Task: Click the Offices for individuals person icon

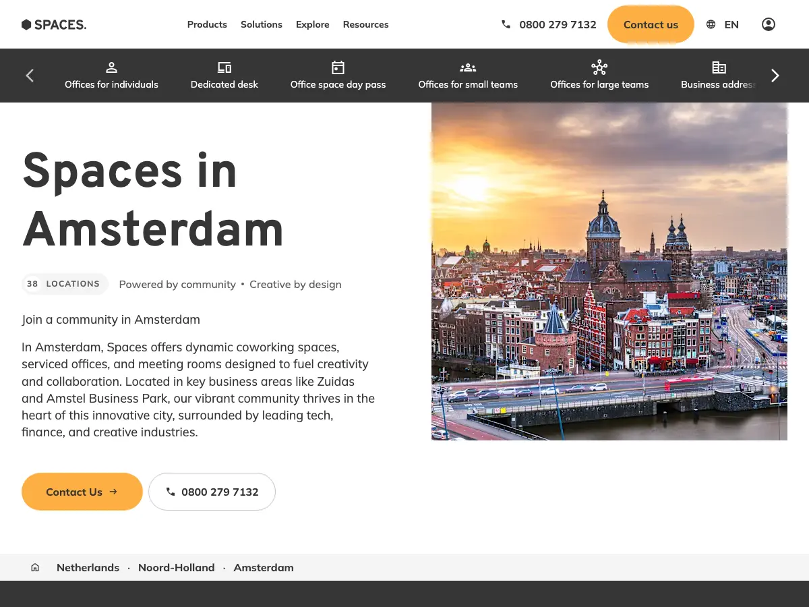Action: pos(112,67)
